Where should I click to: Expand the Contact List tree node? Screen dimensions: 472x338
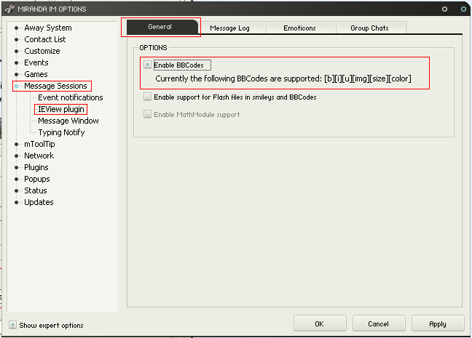pos(16,40)
